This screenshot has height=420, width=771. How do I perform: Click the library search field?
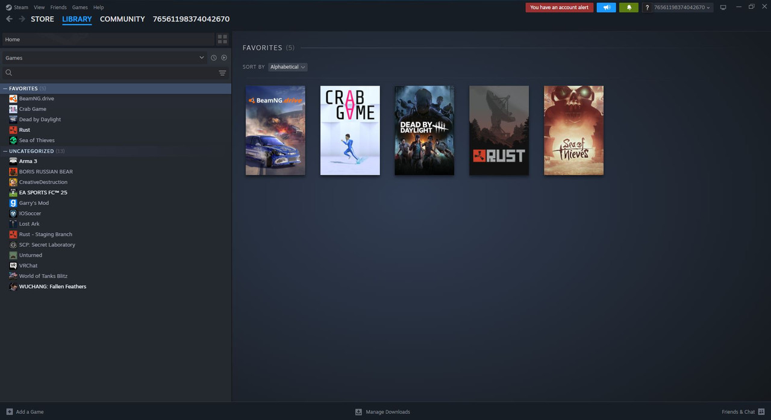[x=114, y=73]
